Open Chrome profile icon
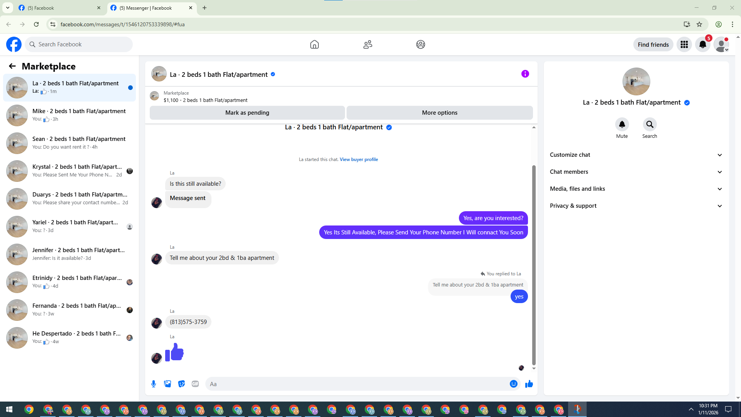Screen dimensions: 741x417 click(x=719, y=24)
